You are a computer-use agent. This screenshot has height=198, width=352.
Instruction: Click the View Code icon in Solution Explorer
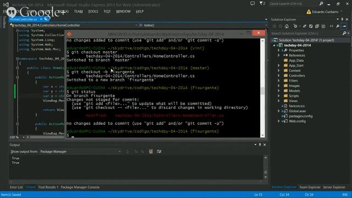(331, 26)
